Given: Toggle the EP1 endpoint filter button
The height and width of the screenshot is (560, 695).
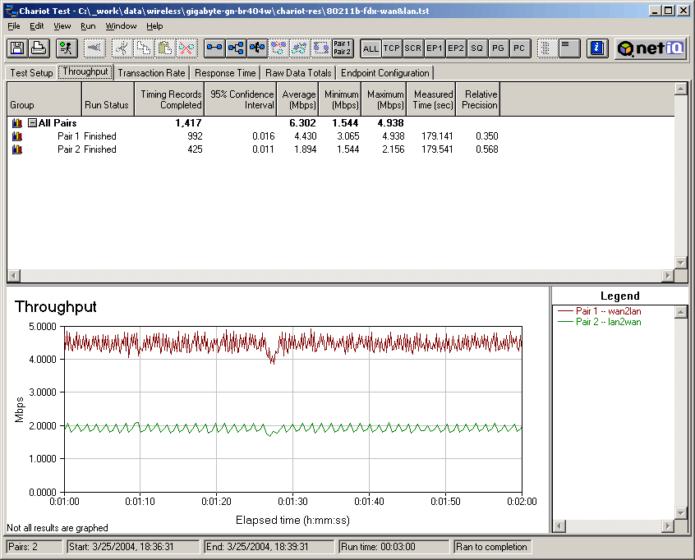Looking at the screenshot, I should pos(435,48).
